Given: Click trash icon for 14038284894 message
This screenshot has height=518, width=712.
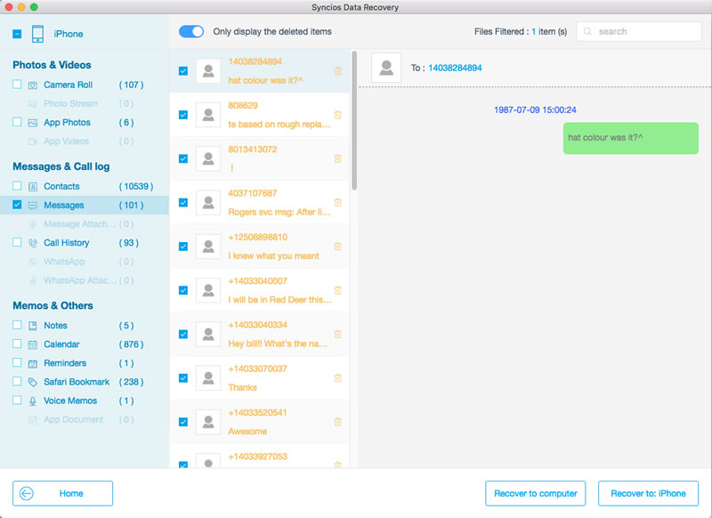Looking at the screenshot, I should (x=338, y=71).
